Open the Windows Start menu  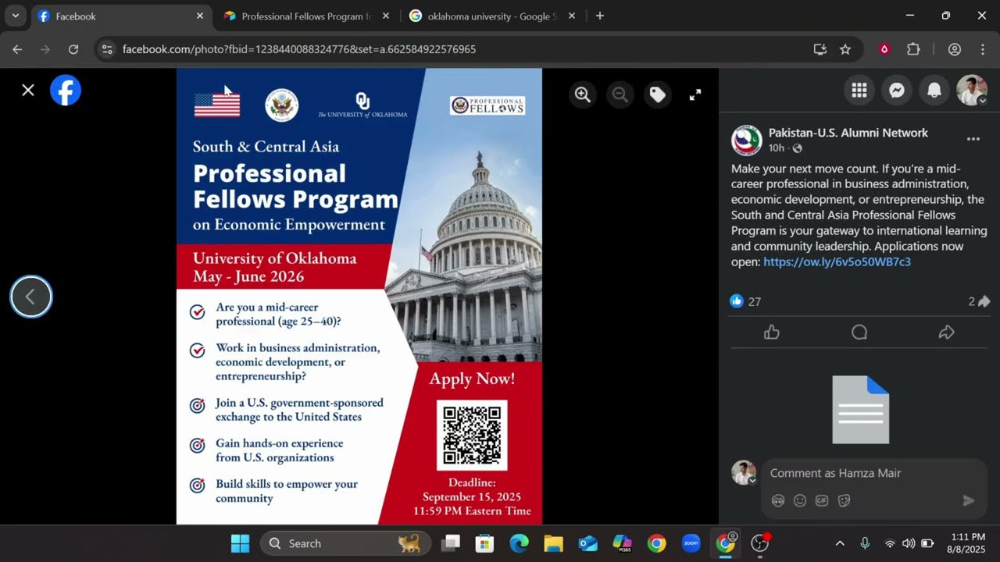coord(241,543)
